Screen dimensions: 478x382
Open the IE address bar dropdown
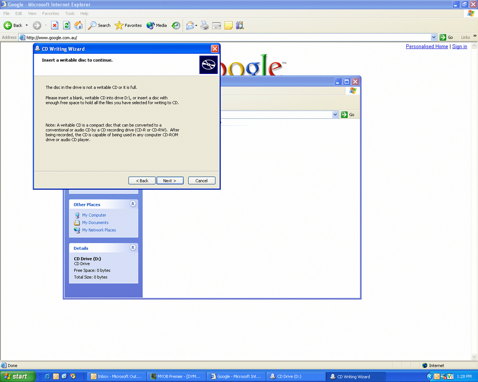click(434, 37)
